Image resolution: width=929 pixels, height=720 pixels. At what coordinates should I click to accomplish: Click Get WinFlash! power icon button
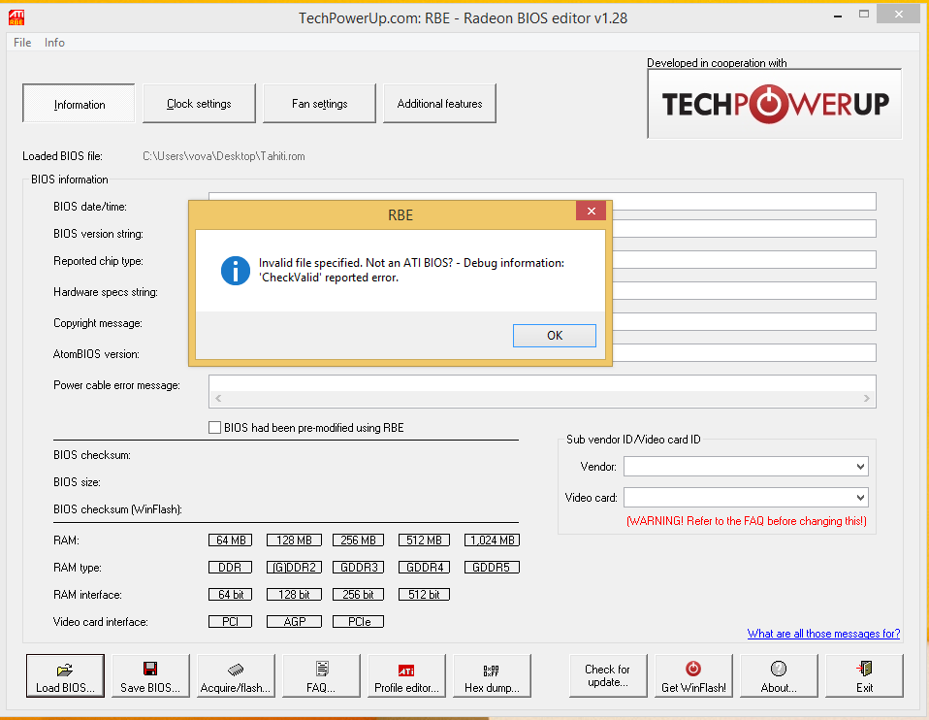[x=693, y=675]
